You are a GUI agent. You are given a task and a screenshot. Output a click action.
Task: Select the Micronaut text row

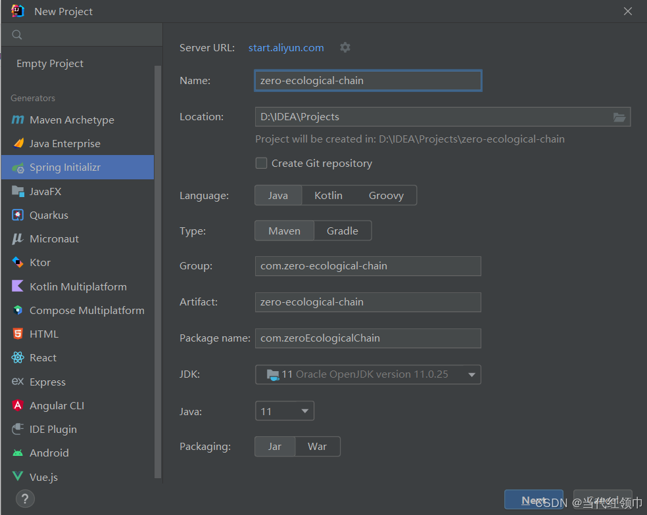78,238
